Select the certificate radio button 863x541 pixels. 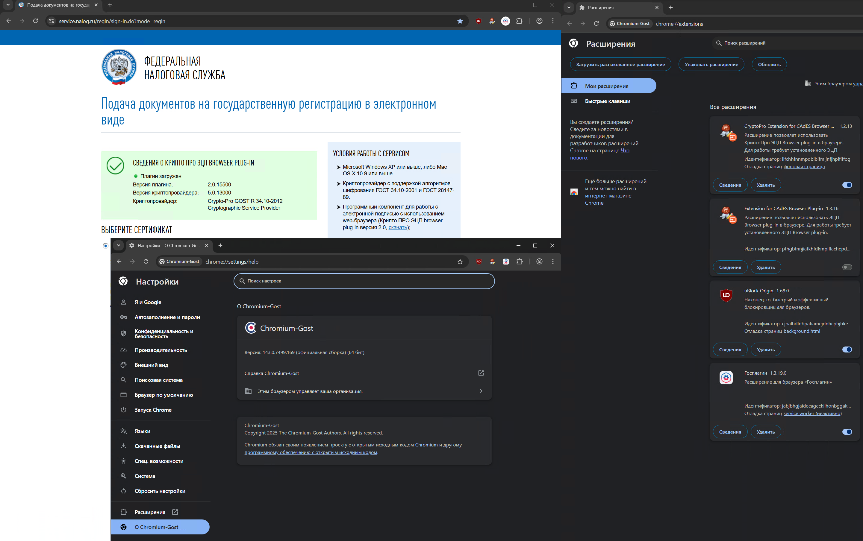point(105,245)
